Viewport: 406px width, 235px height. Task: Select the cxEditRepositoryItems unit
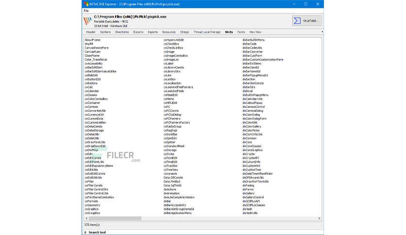tap(99, 166)
